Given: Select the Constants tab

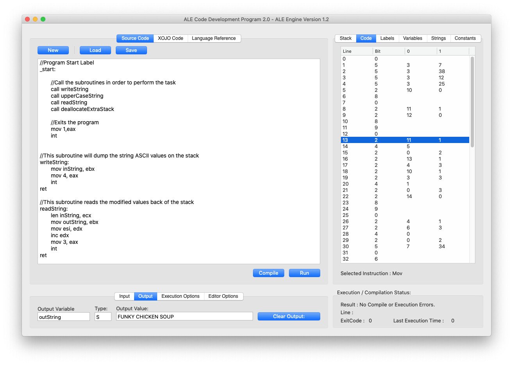Looking at the screenshot, I should coord(465,38).
